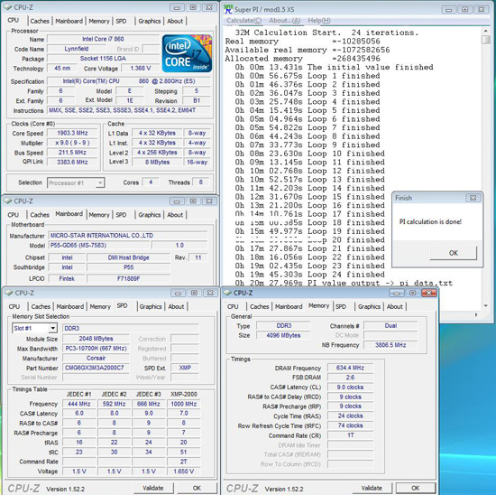This screenshot has height=495, width=496.
Task: Click motherboard model 'P55-GD65 (MS-7583)'
Action: point(99,246)
